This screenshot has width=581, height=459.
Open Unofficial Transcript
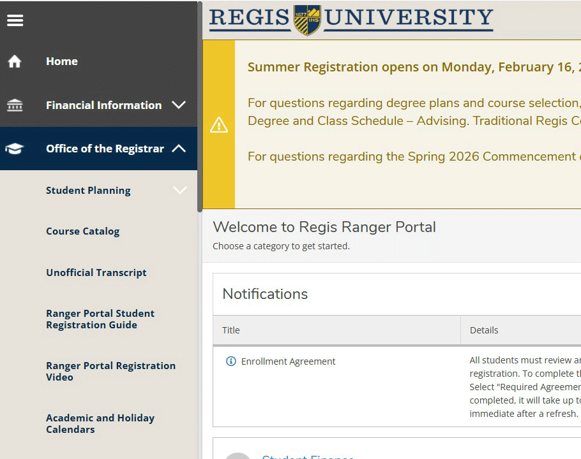point(96,272)
